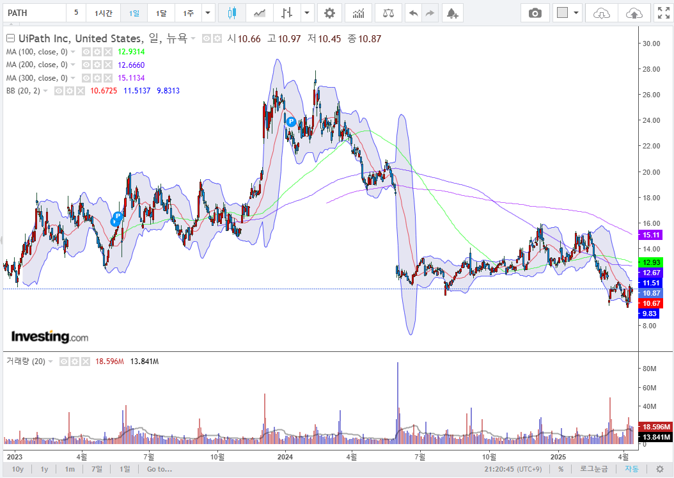Click the blue P event marker near 2024
Image resolution: width=674 pixels, height=478 pixels.
click(291, 122)
